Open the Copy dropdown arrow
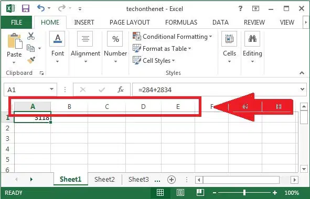The height and width of the screenshot is (199, 310). click(x=39, y=48)
